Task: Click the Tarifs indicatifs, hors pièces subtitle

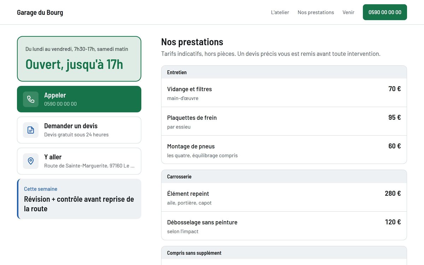Action: coord(271,54)
